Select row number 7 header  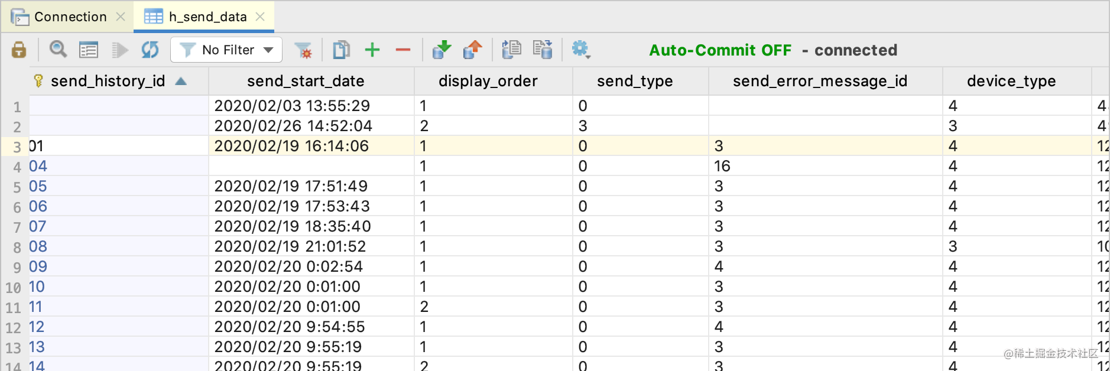pyautogui.click(x=15, y=227)
